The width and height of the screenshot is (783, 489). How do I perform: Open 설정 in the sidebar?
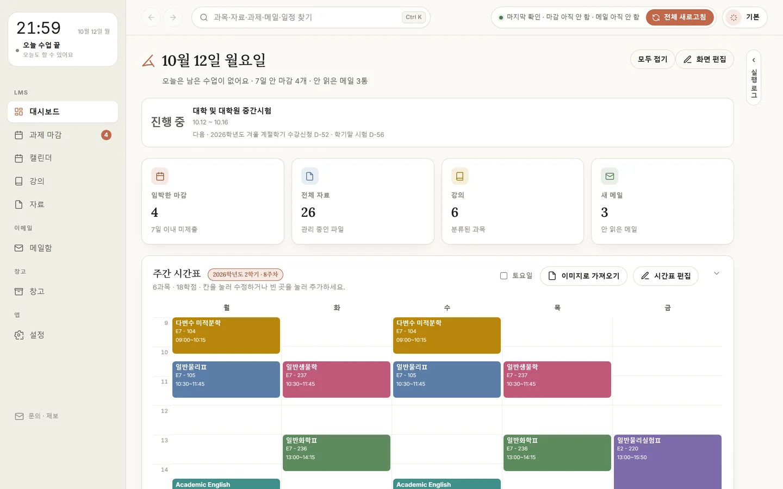pos(63,335)
